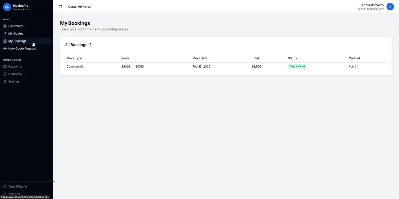The height and width of the screenshot is (199, 399).
Task: Sort by Move Date column header
Action: [x=199, y=58]
